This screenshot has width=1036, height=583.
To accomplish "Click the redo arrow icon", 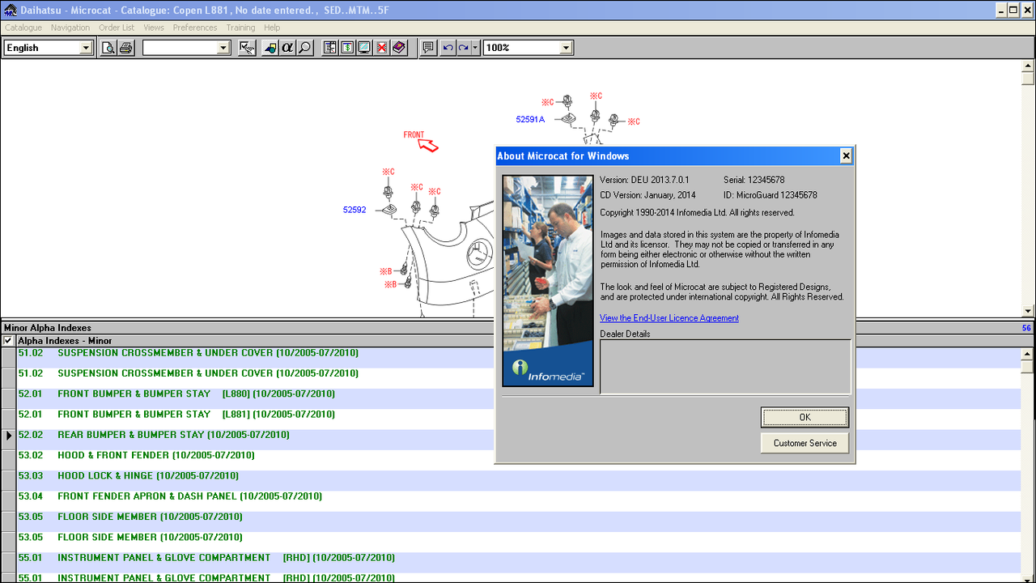I will coord(463,48).
